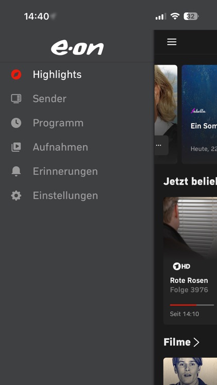
Task: Click the E.ON logo
Action: pos(77,48)
